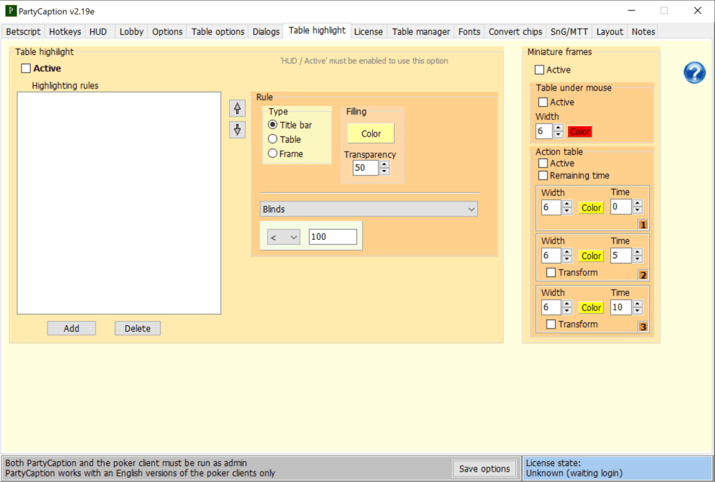Open the Convert chips tab
The image size is (715, 482).
coord(515,31)
